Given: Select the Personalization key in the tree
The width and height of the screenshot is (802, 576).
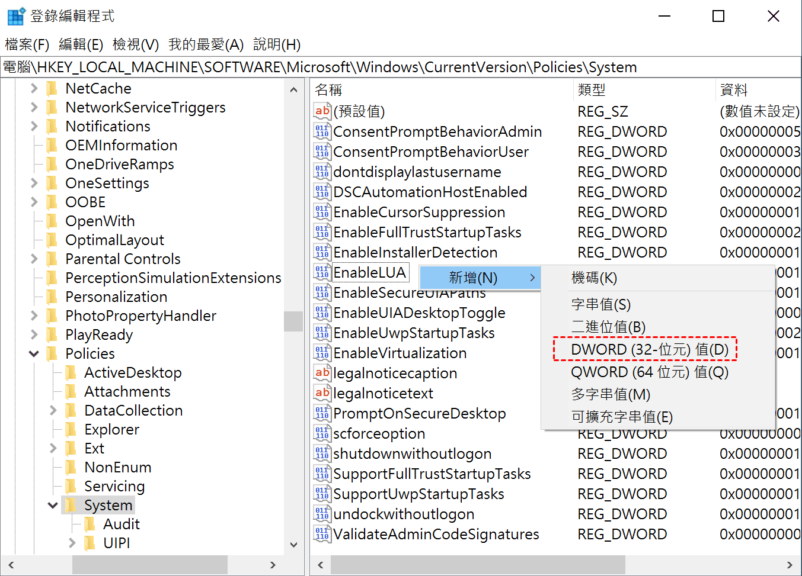Looking at the screenshot, I should click(x=116, y=297).
